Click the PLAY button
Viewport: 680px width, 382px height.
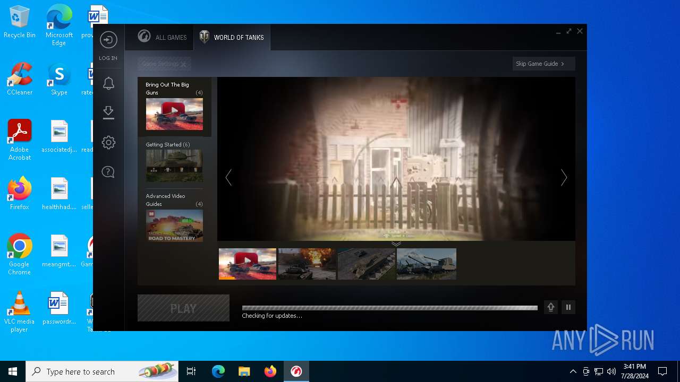pos(183,308)
